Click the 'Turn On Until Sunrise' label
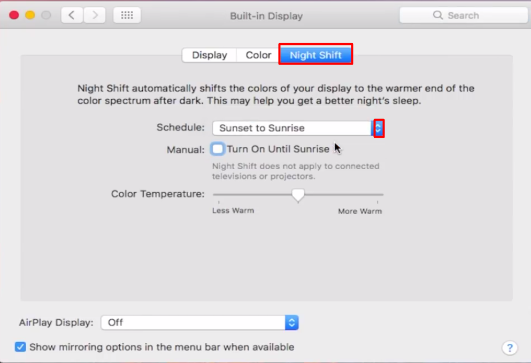 click(278, 149)
